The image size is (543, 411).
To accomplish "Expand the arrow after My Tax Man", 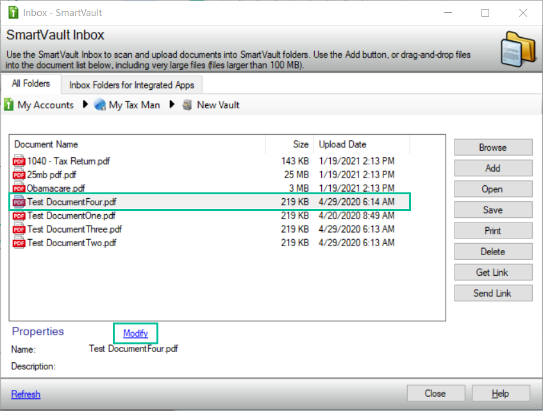I will 172,105.
